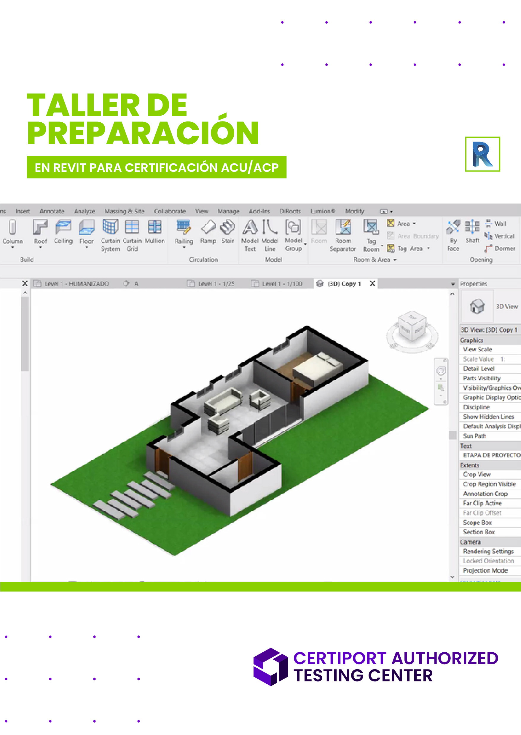Viewport: 521px width, 735px height.
Task: Click the navigation wheel icon
Action: coord(441,371)
